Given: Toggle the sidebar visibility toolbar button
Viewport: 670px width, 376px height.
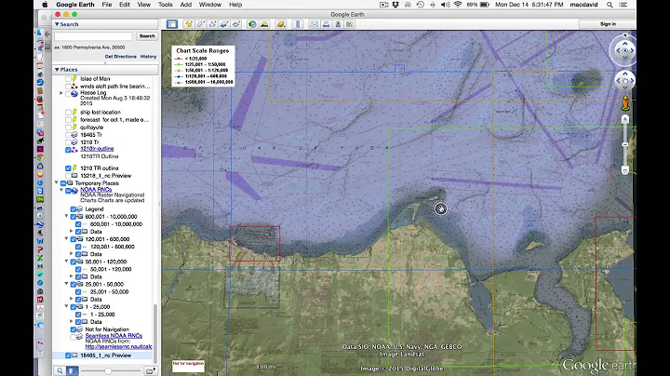Looking at the screenshot, I should coord(172,24).
